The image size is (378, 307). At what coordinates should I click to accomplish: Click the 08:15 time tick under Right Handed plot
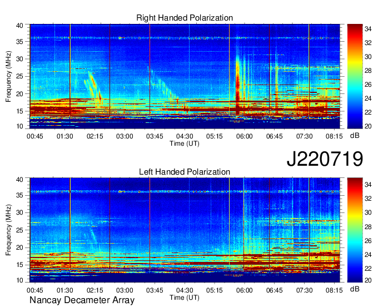334,136
